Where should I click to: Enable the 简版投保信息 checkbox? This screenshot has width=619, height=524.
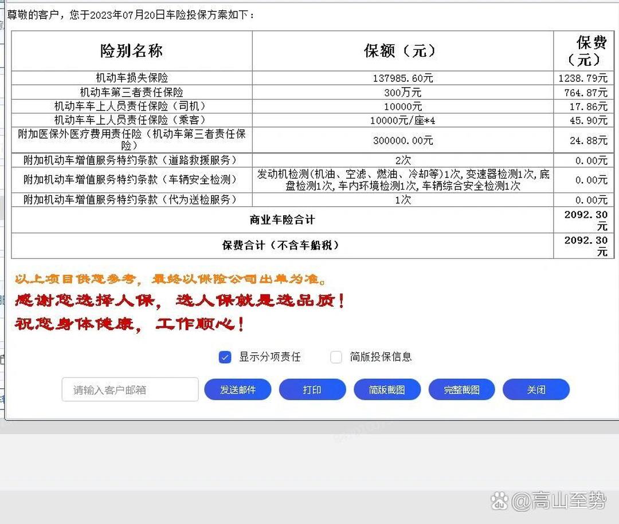point(336,357)
